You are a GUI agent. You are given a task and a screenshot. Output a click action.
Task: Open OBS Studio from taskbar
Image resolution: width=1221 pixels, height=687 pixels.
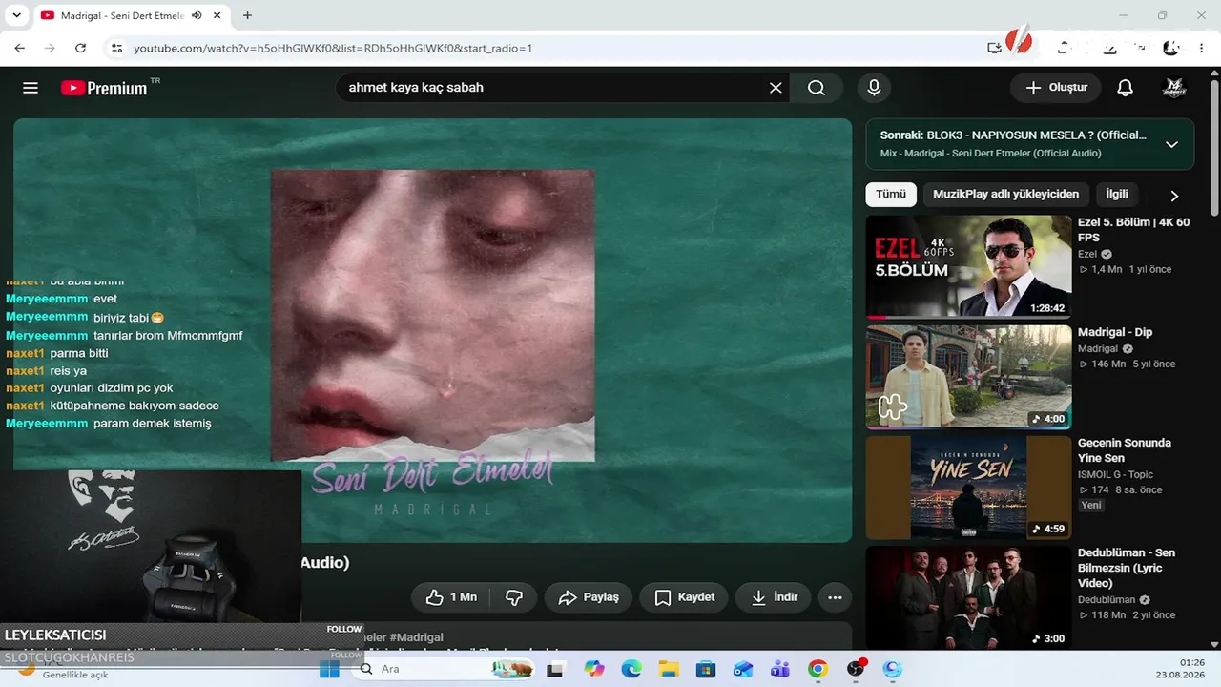point(856,669)
